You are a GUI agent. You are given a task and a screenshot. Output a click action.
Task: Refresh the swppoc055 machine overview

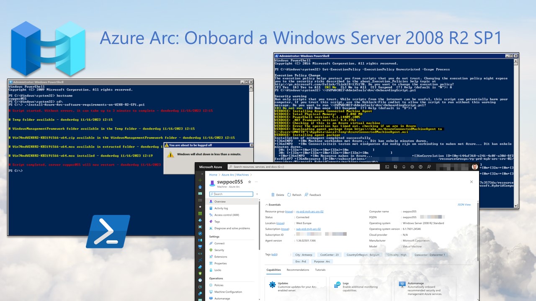[x=294, y=195]
